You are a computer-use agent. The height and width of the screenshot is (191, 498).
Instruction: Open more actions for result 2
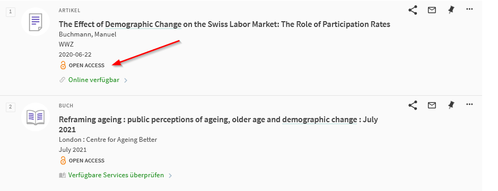click(469, 104)
